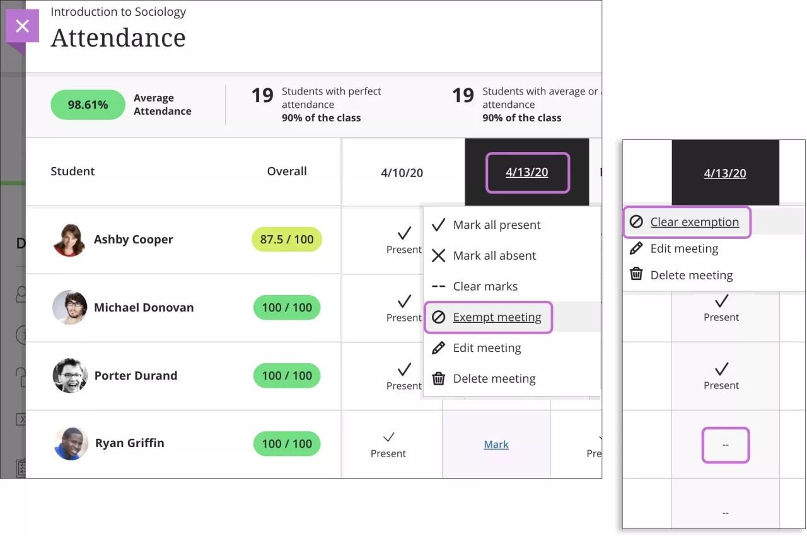Click the pencil icon beside Edit meeting
The width and height of the screenshot is (807, 536).
pos(439,348)
